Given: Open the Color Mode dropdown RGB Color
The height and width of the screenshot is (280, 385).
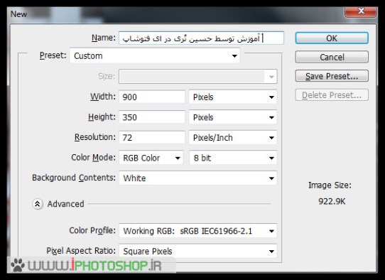Looking at the screenshot, I should [151, 158].
